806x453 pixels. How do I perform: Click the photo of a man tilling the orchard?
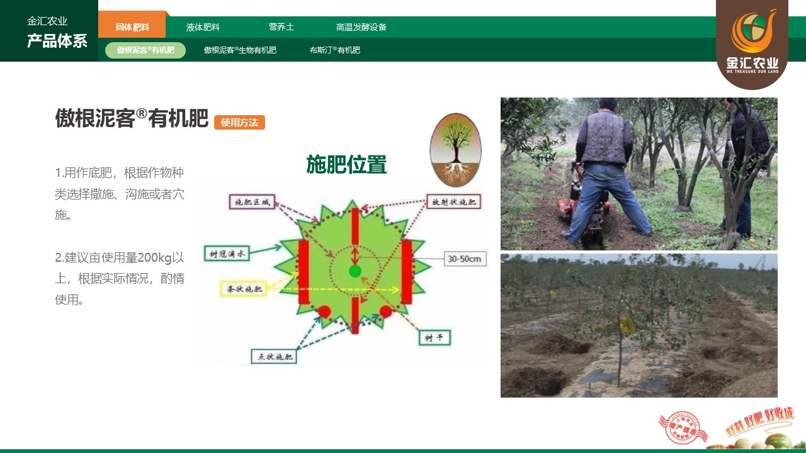(639, 174)
